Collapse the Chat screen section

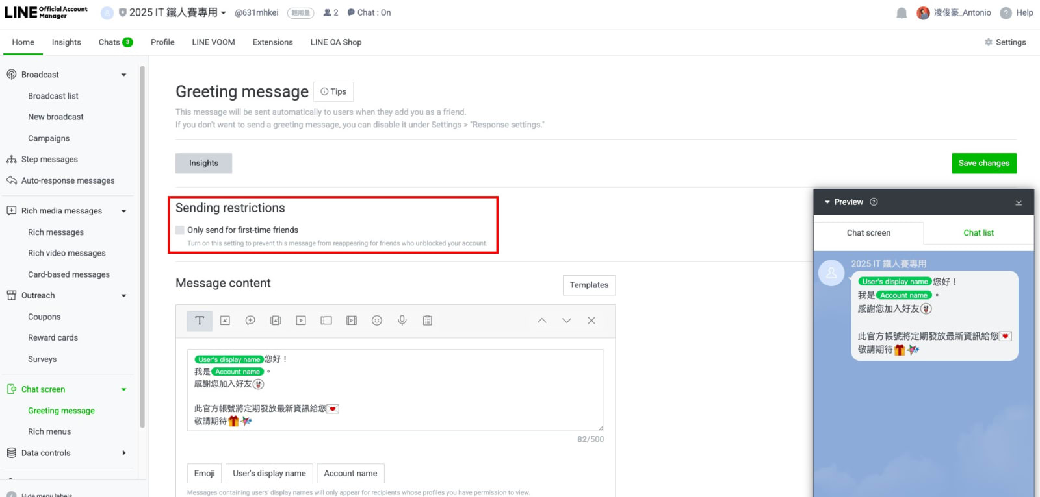coord(123,390)
